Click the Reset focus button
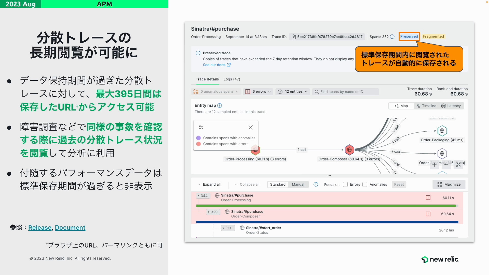The height and width of the screenshot is (275, 489). (x=399, y=185)
